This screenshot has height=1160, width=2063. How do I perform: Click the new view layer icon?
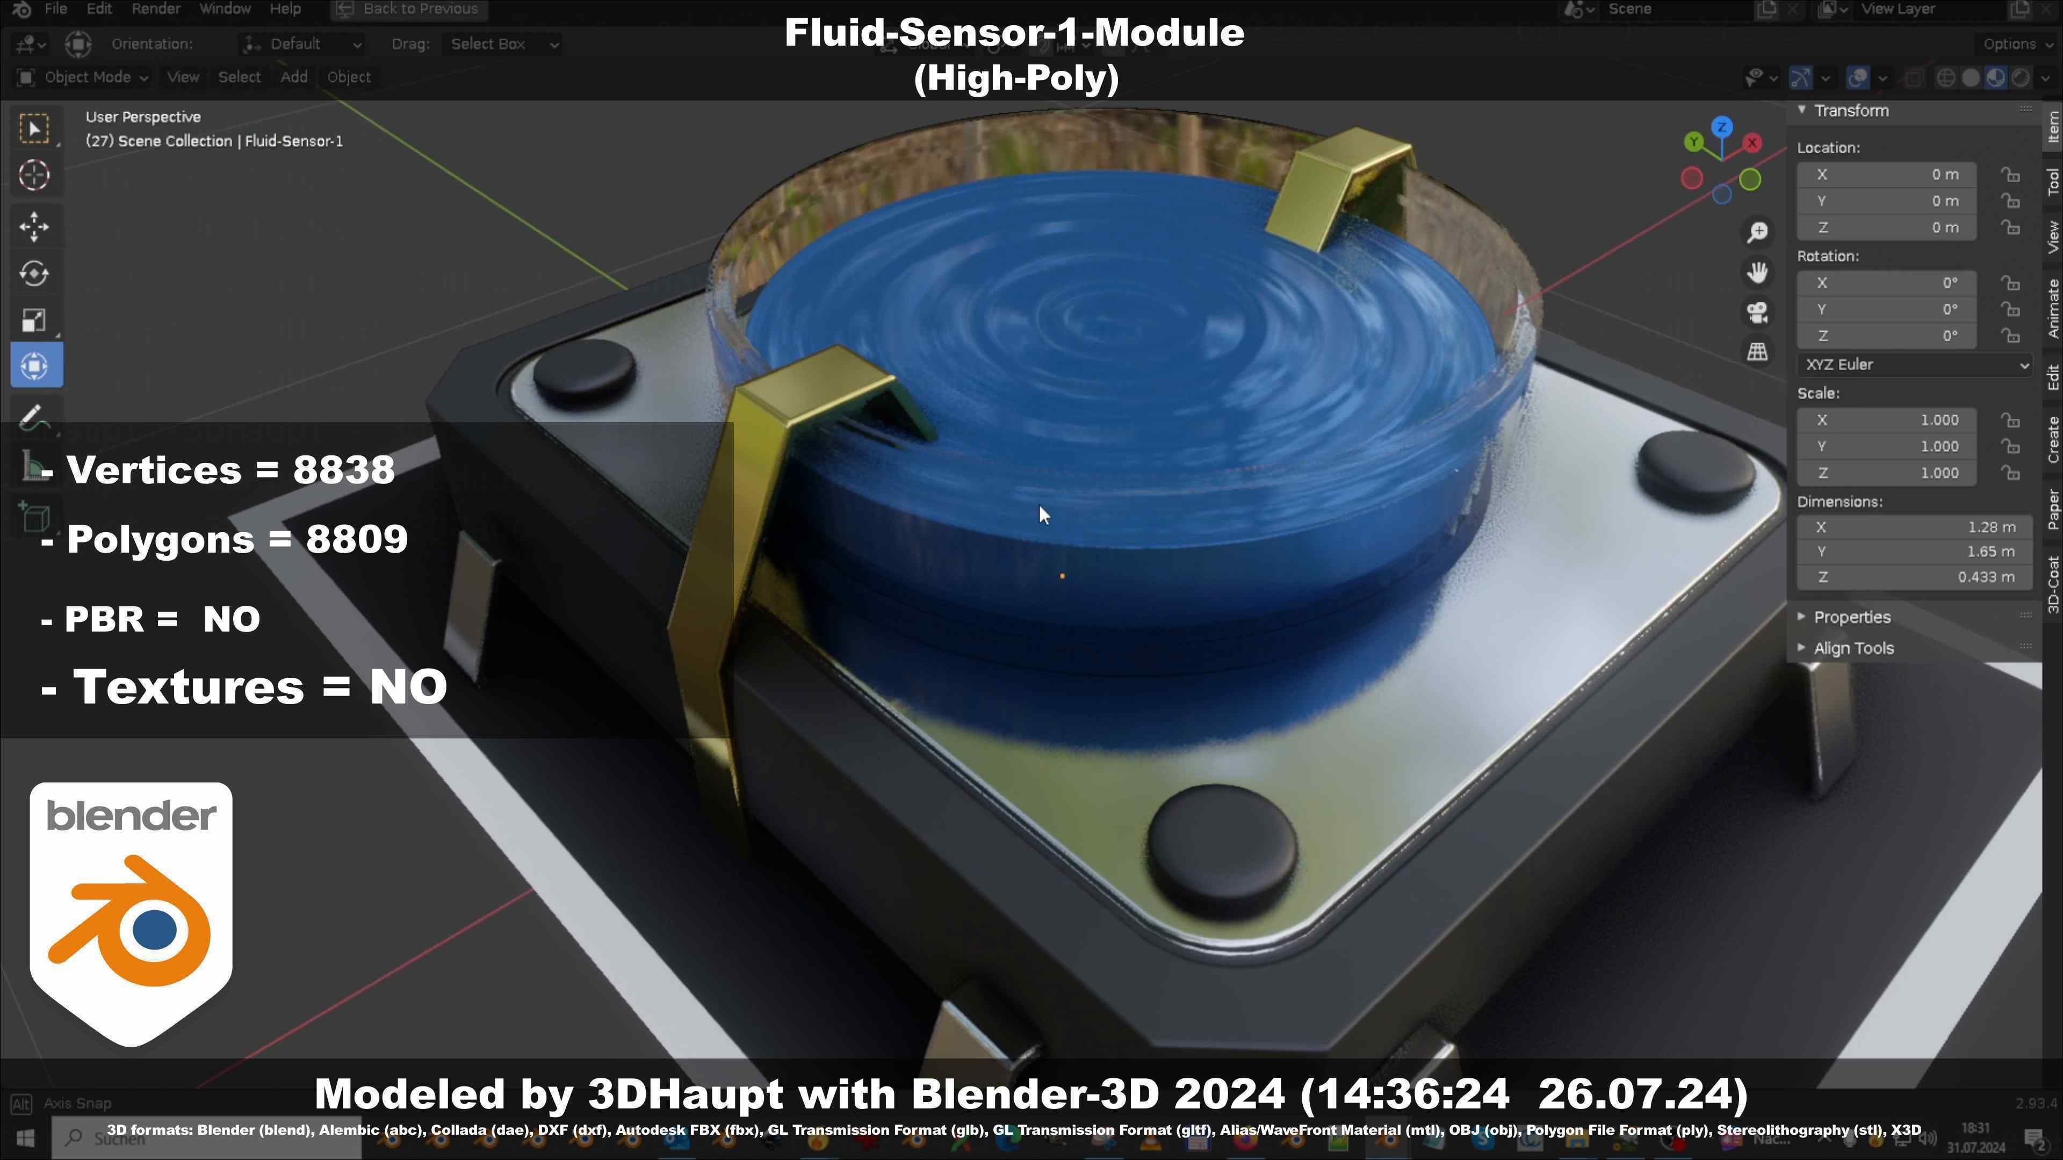[x=2020, y=9]
